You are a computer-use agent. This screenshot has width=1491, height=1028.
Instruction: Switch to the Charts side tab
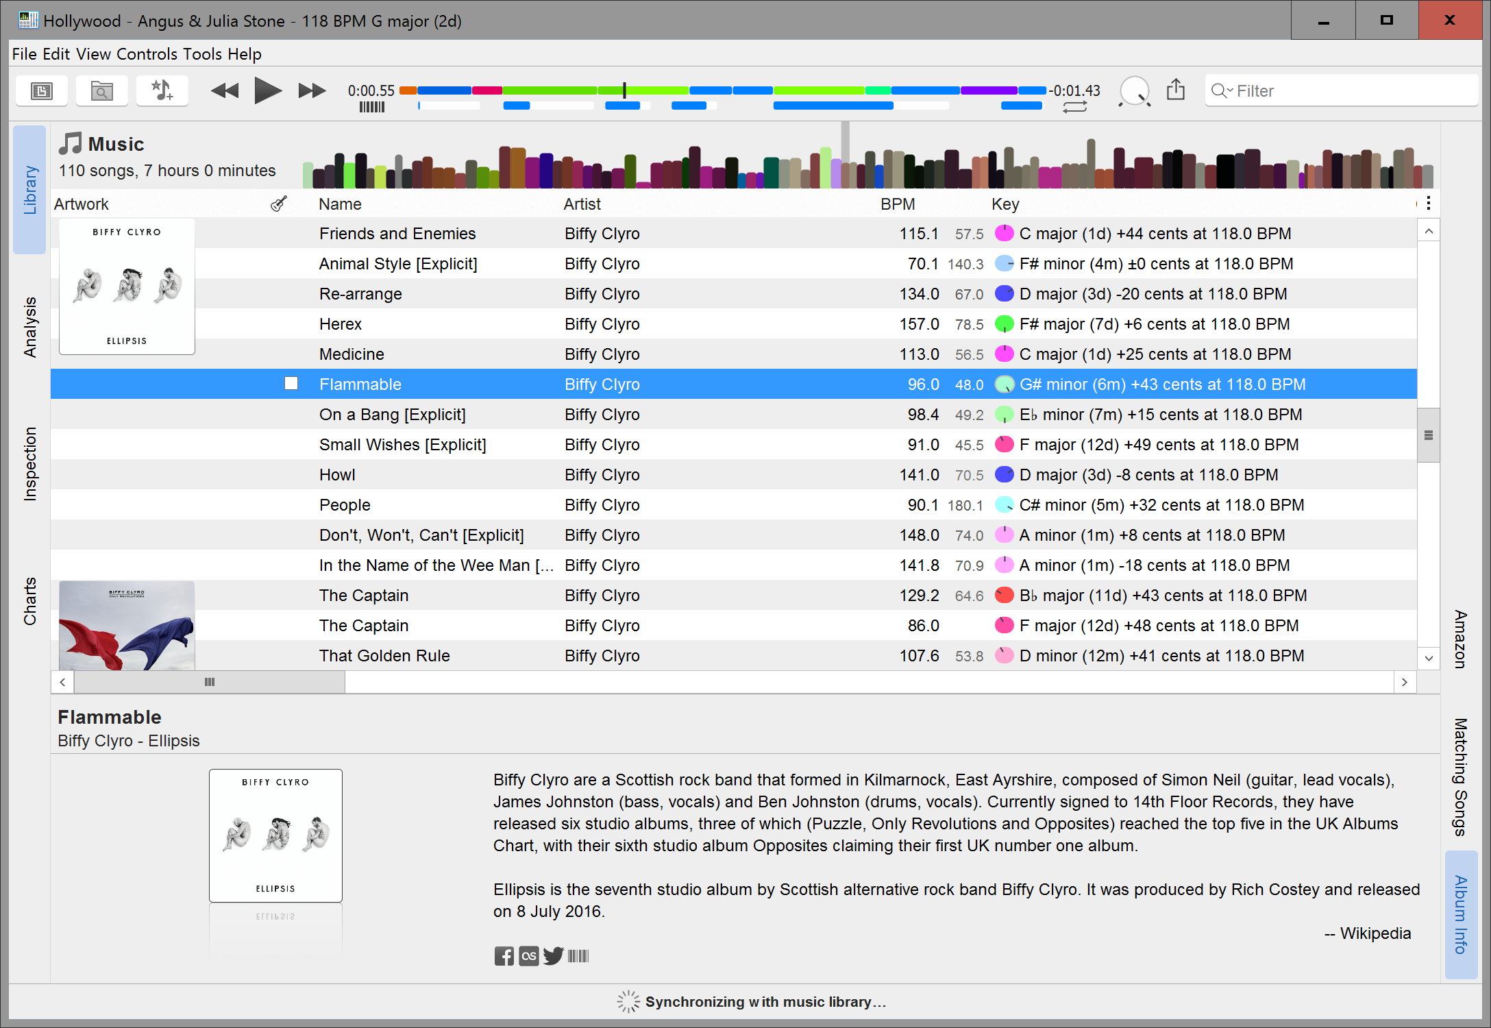(x=29, y=601)
